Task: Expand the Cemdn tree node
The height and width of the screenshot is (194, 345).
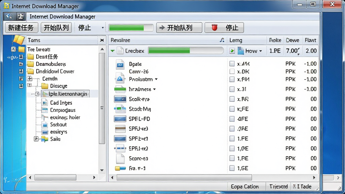Action: click(x=30, y=78)
